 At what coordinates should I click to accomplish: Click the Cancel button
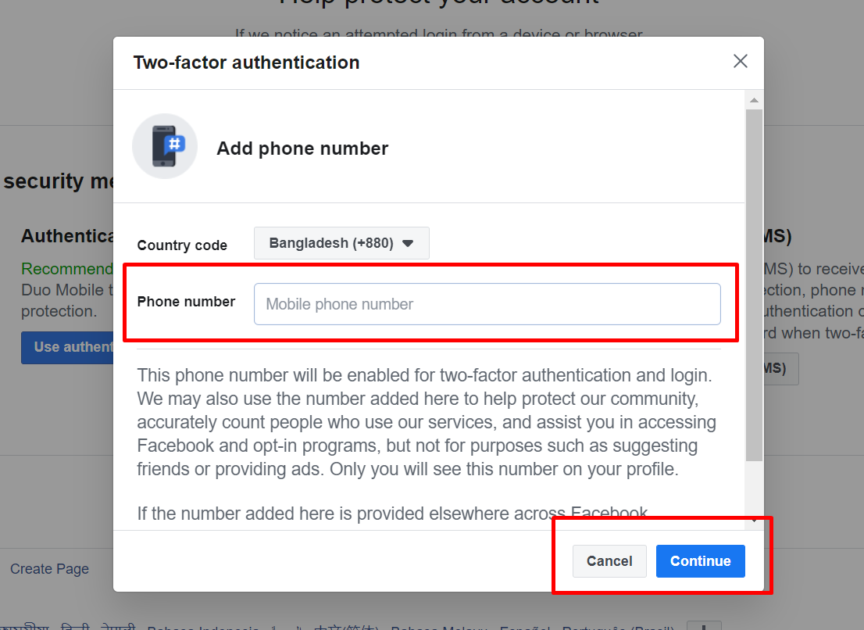609,561
